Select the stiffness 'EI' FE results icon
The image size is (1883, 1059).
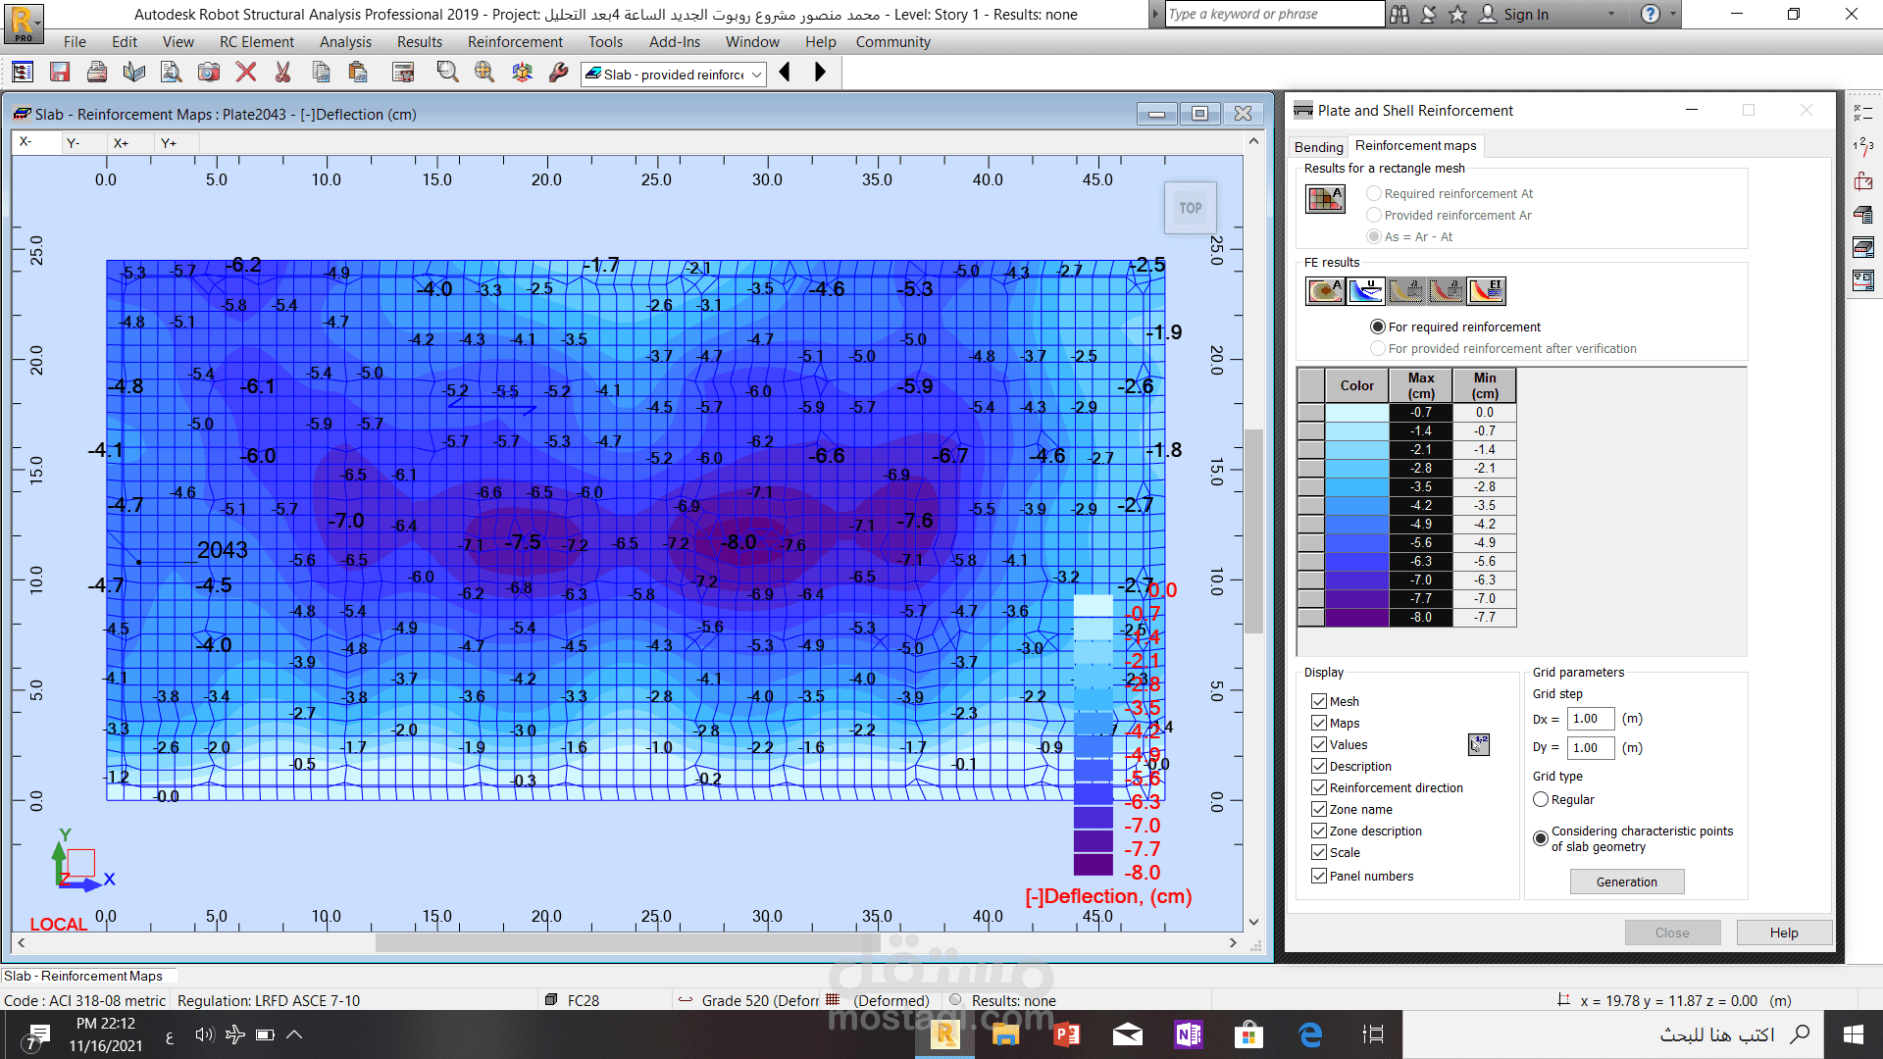(1486, 290)
